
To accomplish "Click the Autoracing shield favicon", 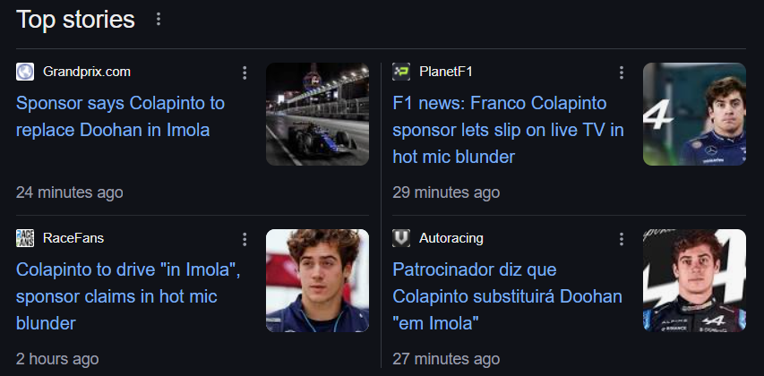I will pos(401,238).
